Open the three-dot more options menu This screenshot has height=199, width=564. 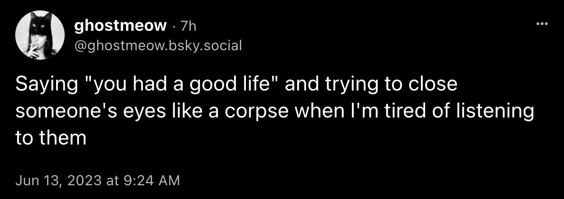(542, 24)
